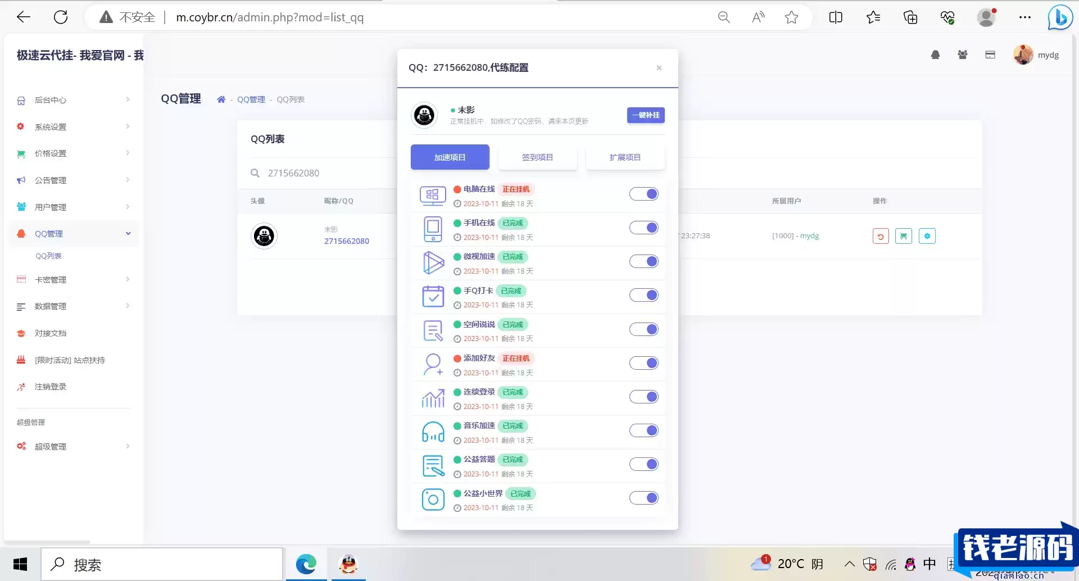Click the QQ avatar in dialog header

[x=424, y=115]
